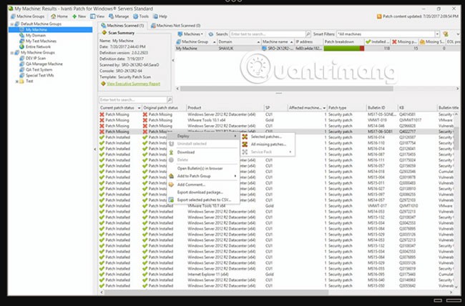Screen dimensions: 465x306
Task: Choose Download from the context menu
Action: 203,152
